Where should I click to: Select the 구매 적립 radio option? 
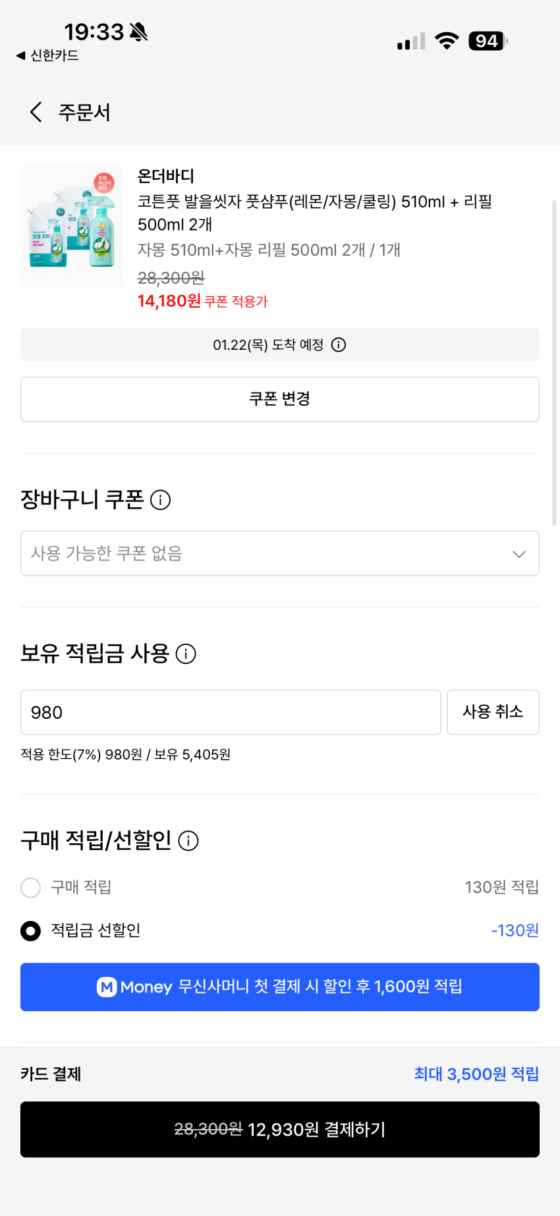click(x=31, y=887)
